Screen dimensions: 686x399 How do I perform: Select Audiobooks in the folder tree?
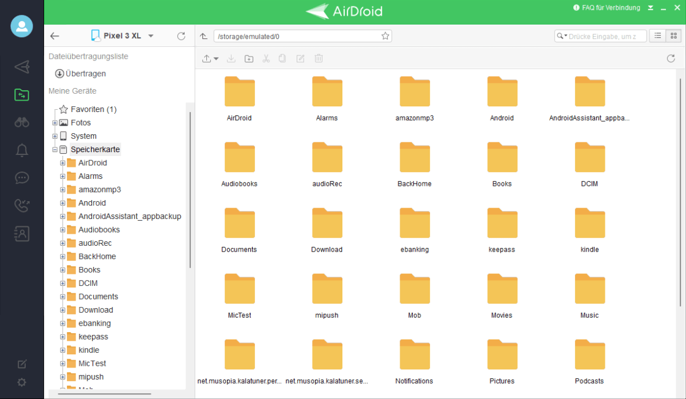99,230
